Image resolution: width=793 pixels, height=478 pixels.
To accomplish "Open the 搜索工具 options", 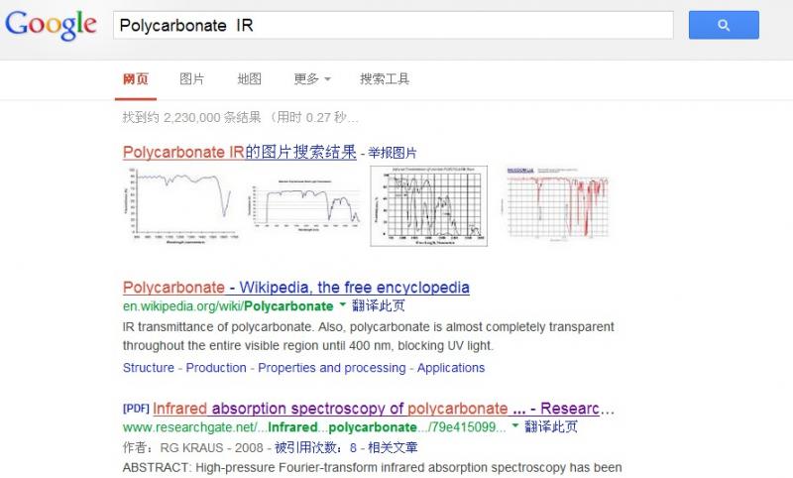I will pyautogui.click(x=385, y=79).
